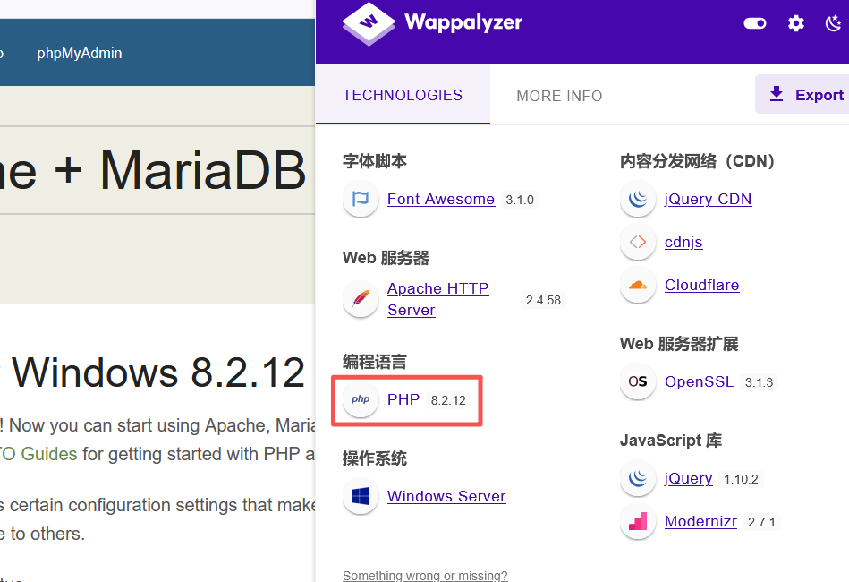Open Wappalyzer settings gear
Viewport: 849px width, 582px height.
(796, 23)
